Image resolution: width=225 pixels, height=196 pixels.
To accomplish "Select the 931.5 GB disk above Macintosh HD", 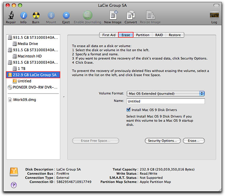I will [33, 50].
